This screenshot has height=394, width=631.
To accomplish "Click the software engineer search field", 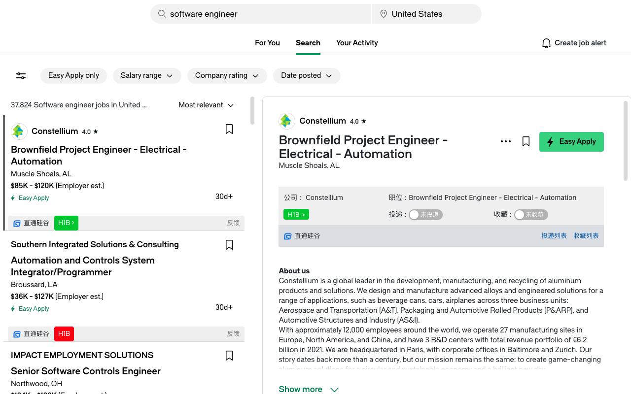I will pos(261,14).
